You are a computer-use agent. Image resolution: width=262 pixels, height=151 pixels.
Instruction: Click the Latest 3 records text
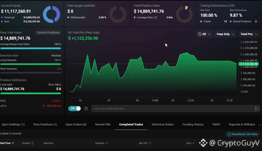click(x=11, y=133)
